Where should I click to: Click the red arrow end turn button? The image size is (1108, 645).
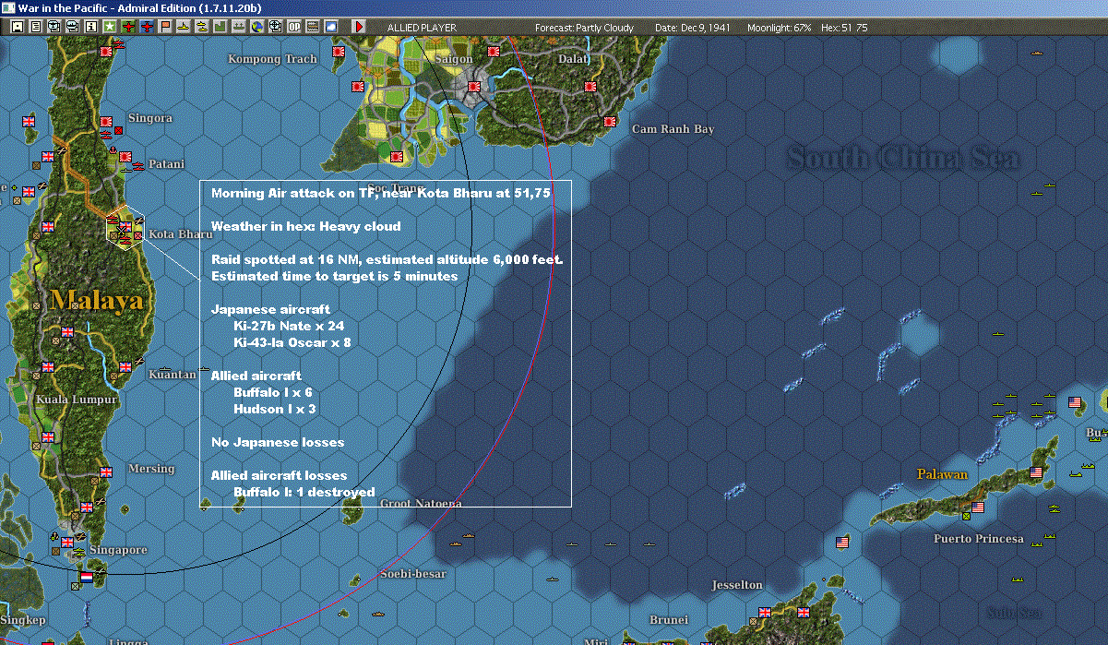click(360, 27)
